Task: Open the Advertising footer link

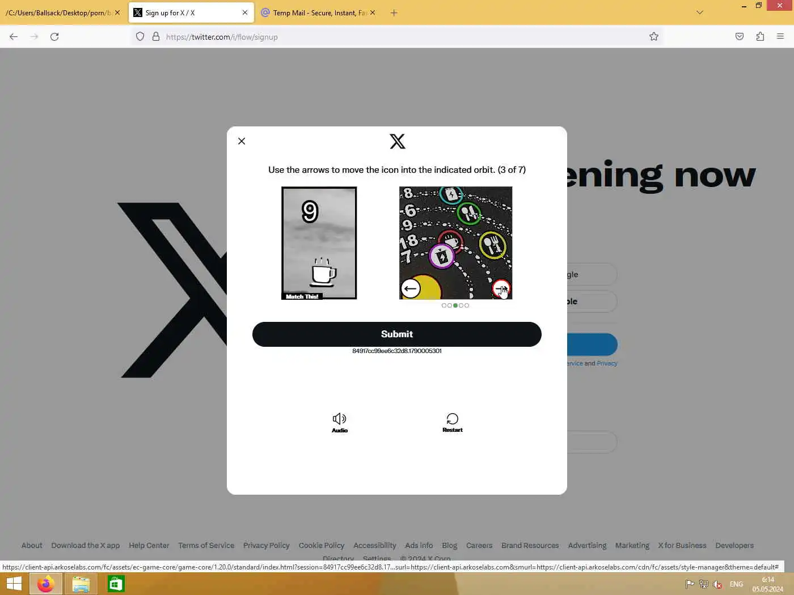Action: point(588,546)
